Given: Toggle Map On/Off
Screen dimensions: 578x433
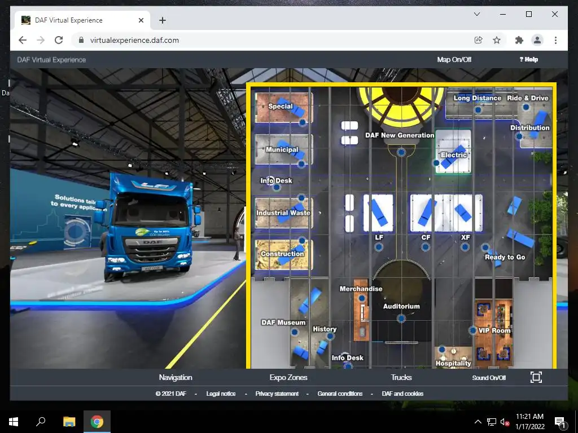Looking at the screenshot, I should tap(454, 60).
